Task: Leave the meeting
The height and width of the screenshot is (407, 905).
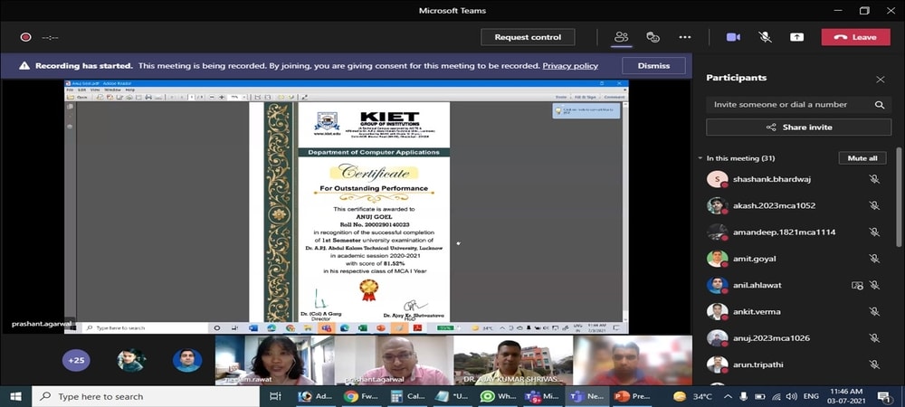Action: 855,37
